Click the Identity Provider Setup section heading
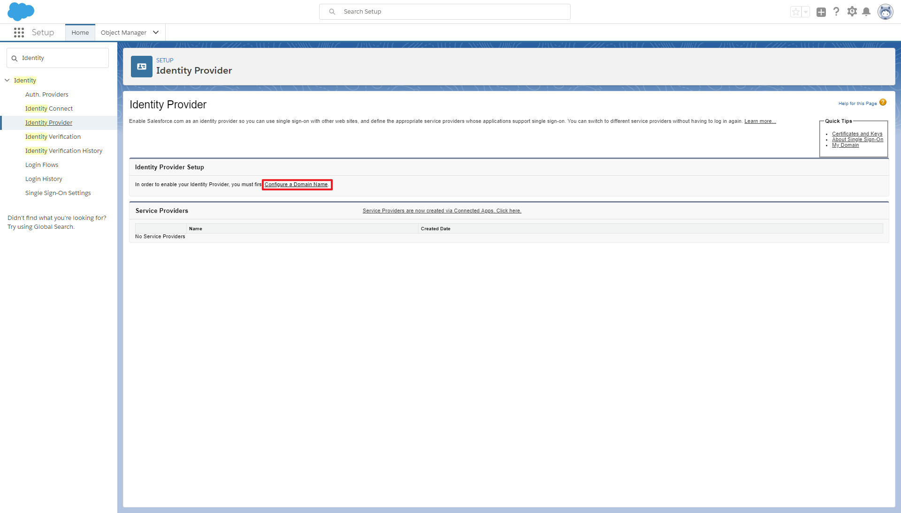Viewport: 901px width, 513px height. [169, 167]
